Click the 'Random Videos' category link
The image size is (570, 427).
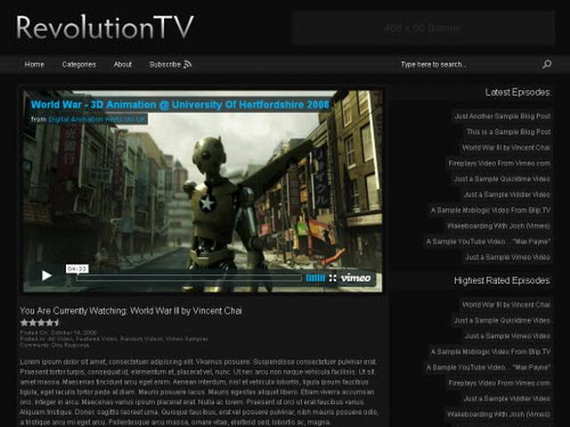141,339
